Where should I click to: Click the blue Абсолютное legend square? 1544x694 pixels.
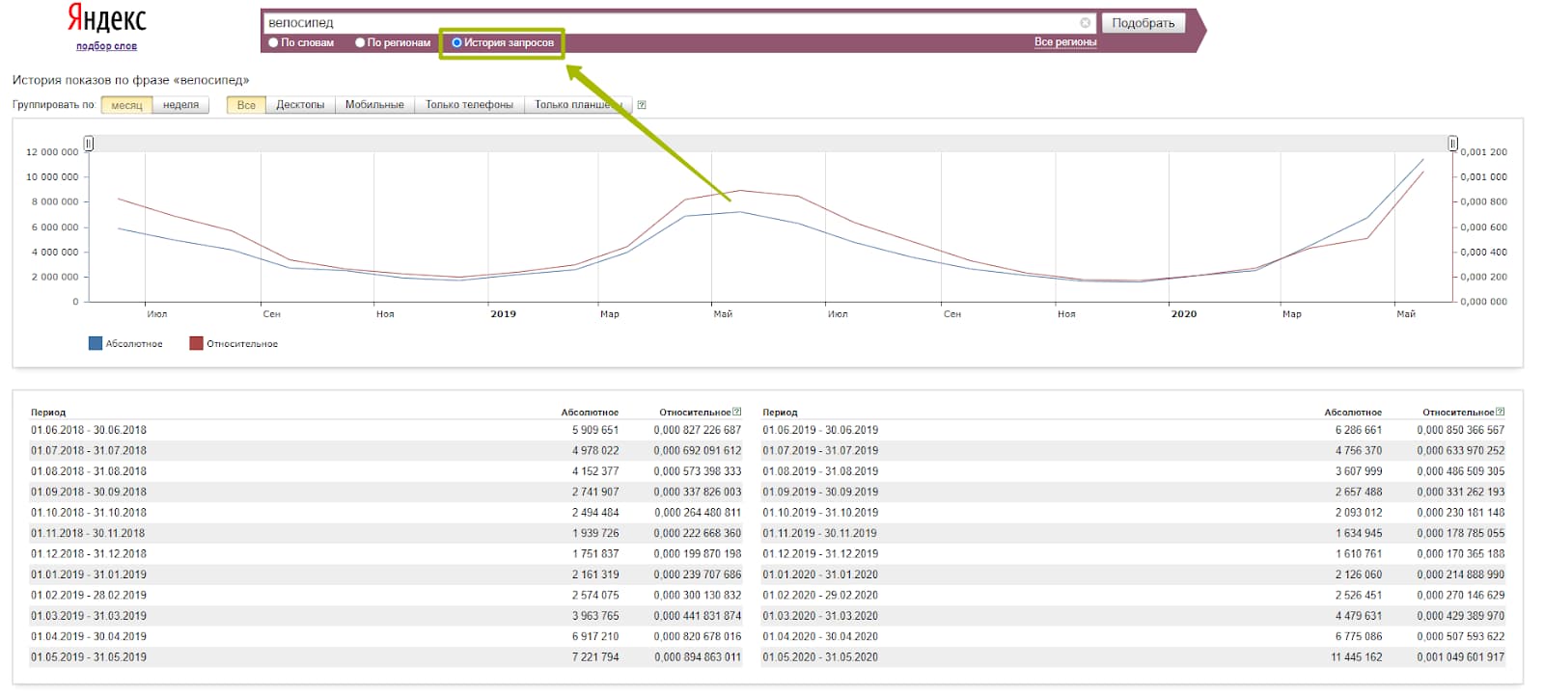pyautogui.click(x=96, y=343)
